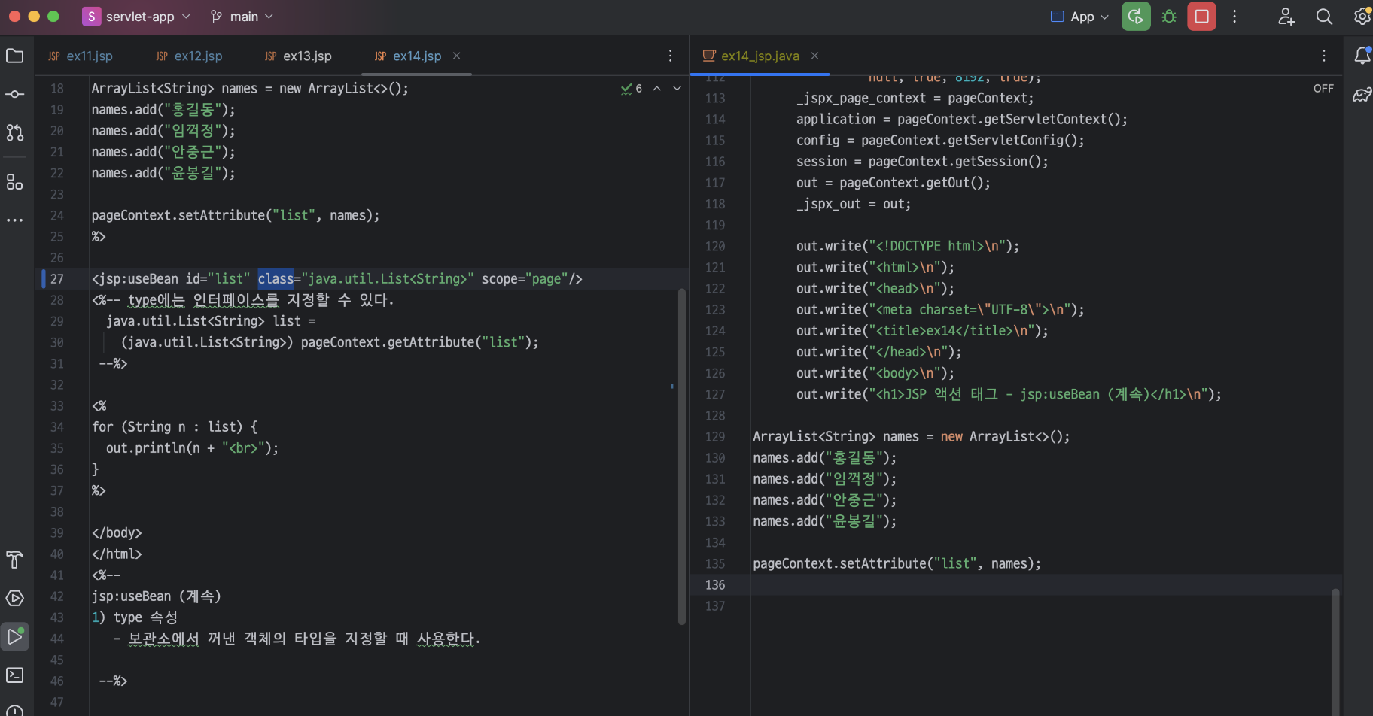Open the Services tool window
This screenshot has width=1373, height=716.
[x=15, y=598]
